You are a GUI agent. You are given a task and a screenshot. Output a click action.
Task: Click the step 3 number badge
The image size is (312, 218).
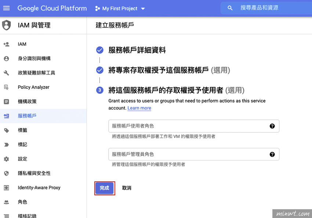pos(100,90)
